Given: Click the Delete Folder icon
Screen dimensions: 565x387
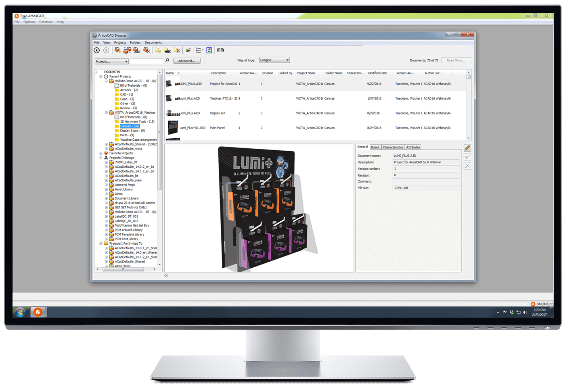Looking at the screenshot, I should [x=177, y=50].
